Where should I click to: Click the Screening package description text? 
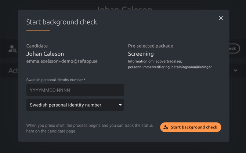pos(170,64)
